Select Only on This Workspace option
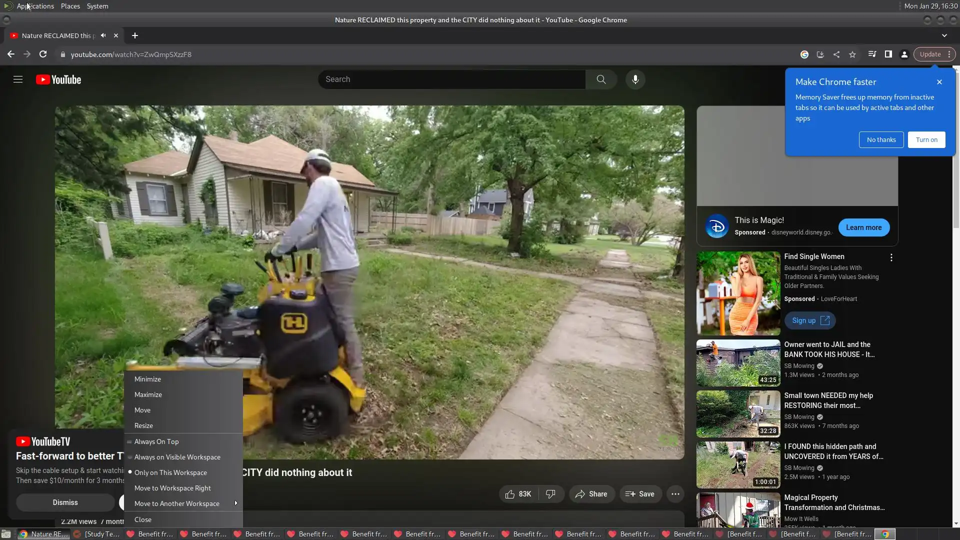 point(170,472)
